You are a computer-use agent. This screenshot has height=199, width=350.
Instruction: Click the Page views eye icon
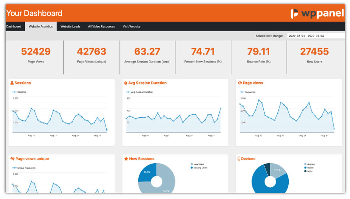240,83
